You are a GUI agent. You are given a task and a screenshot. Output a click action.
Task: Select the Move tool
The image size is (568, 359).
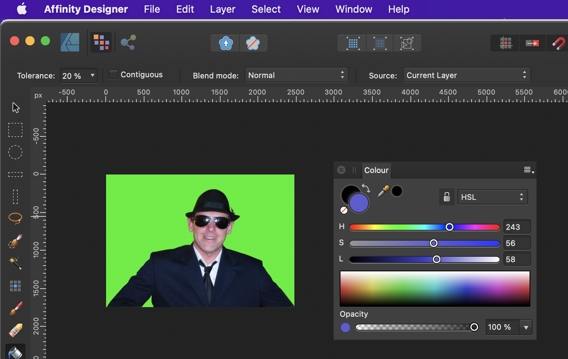click(15, 107)
